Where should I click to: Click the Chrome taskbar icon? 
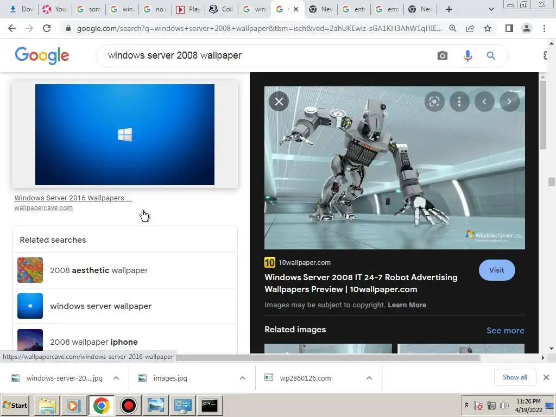click(102, 405)
